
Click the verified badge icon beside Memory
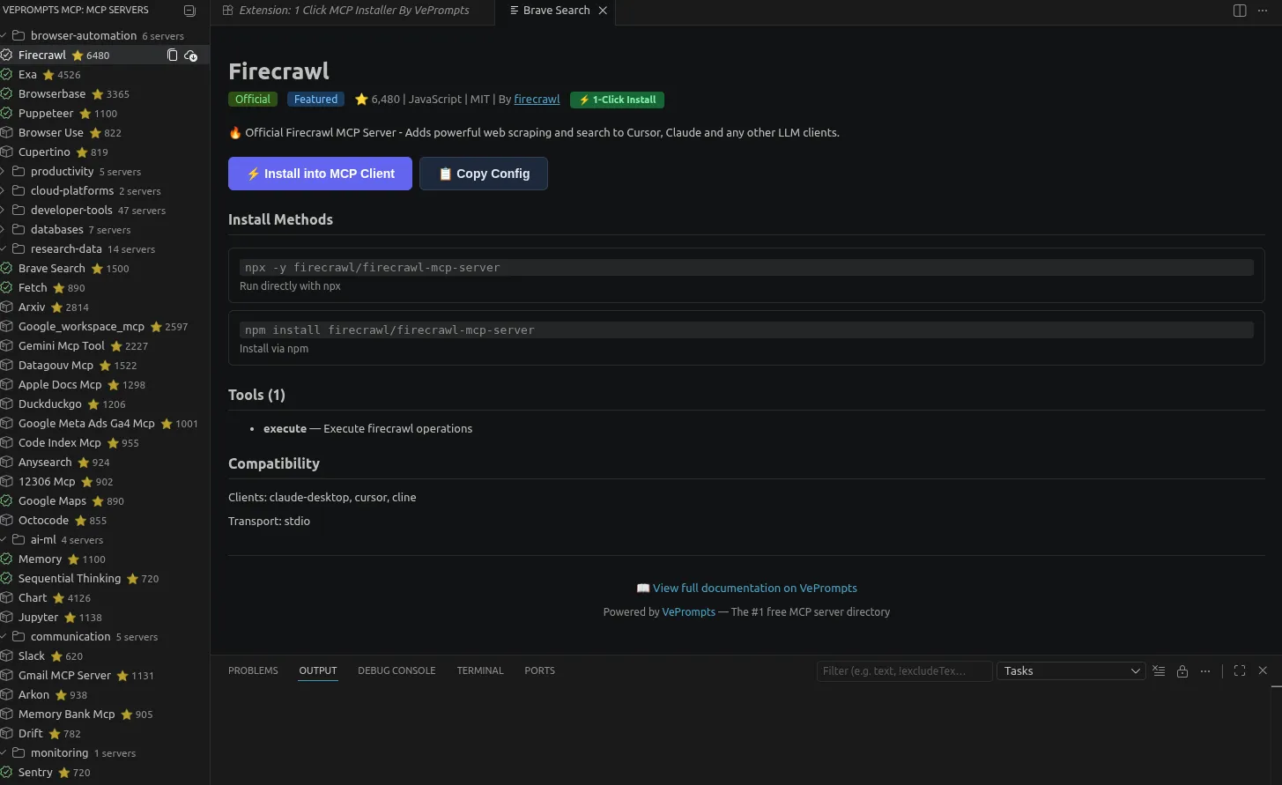coord(6,559)
